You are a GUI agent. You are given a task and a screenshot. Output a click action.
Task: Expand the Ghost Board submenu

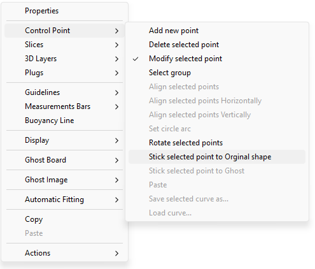[64, 160]
